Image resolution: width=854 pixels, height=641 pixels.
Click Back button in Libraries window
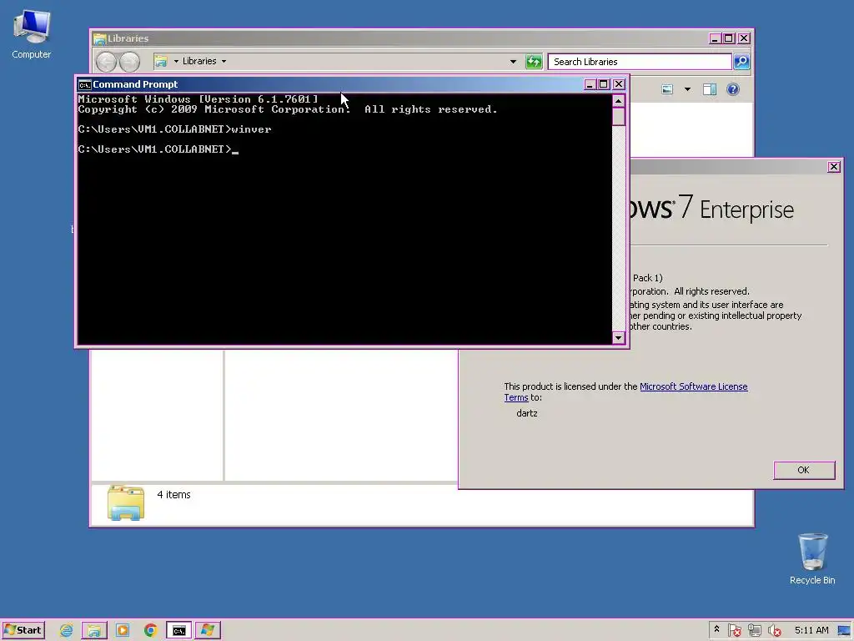coord(106,62)
